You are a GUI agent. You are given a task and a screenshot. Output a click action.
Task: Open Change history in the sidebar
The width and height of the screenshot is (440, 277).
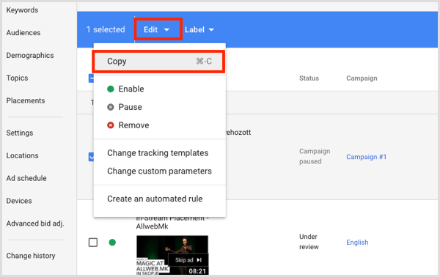31,256
